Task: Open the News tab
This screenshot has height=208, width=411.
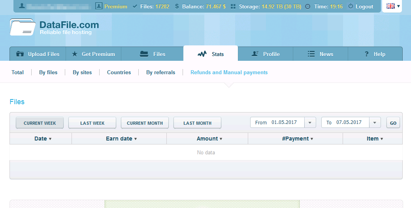Action: pos(320,54)
